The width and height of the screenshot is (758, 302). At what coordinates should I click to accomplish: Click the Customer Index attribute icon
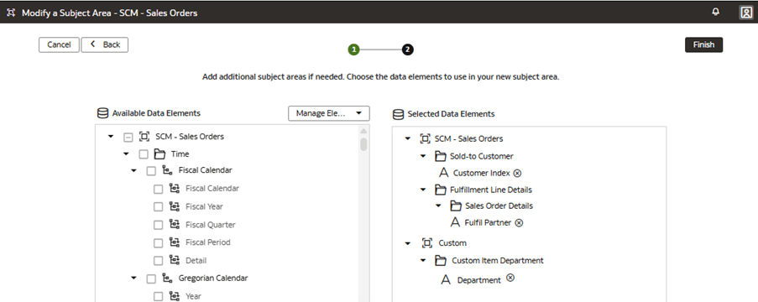(444, 173)
